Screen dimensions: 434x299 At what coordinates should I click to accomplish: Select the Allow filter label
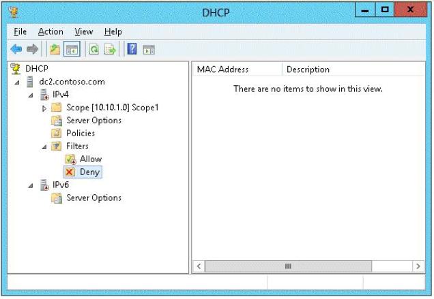pyautogui.click(x=91, y=159)
